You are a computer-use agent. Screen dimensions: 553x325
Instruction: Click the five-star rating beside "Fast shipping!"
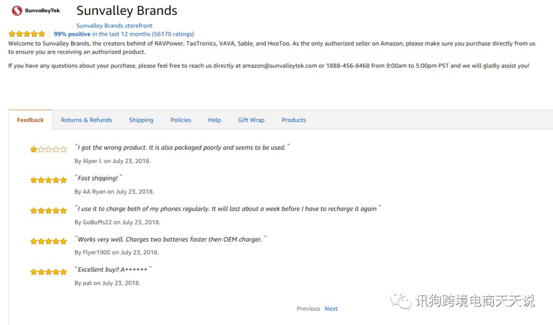(x=49, y=180)
